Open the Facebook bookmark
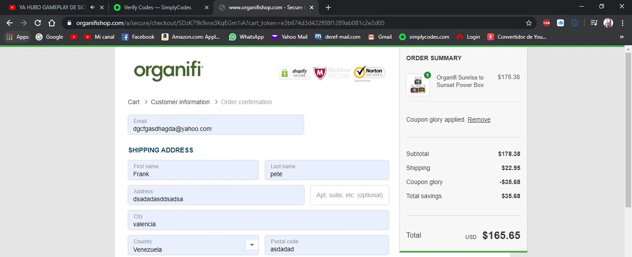The image size is (632, 257). coord(138,37)
